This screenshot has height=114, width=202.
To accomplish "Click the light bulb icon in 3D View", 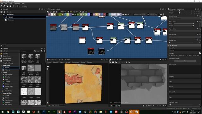I will coord(48,69).
